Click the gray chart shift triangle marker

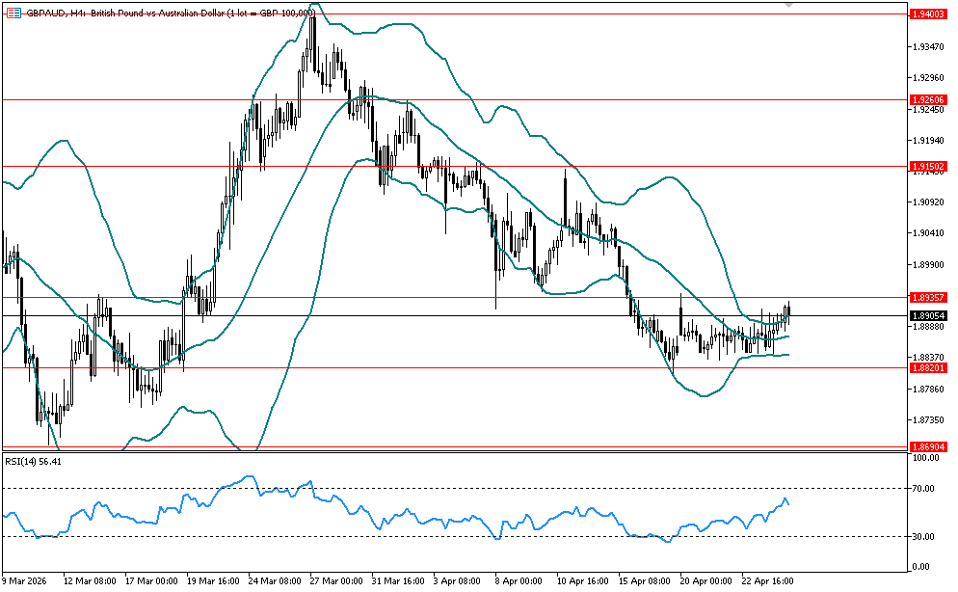(x=790, y=6)
